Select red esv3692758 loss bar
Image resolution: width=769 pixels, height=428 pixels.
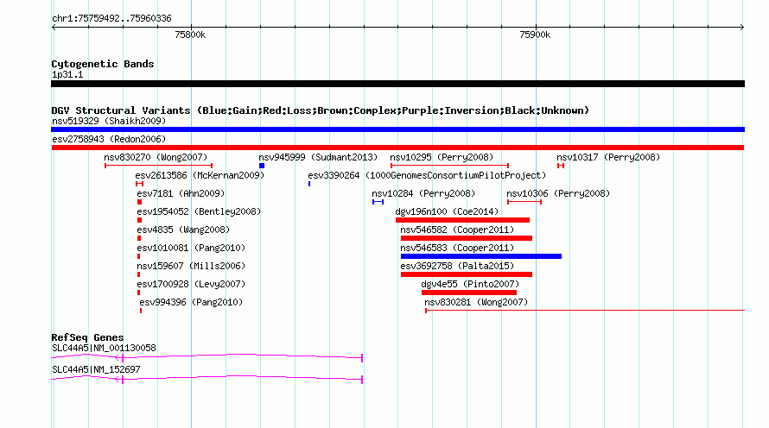(x=467, y=274)
